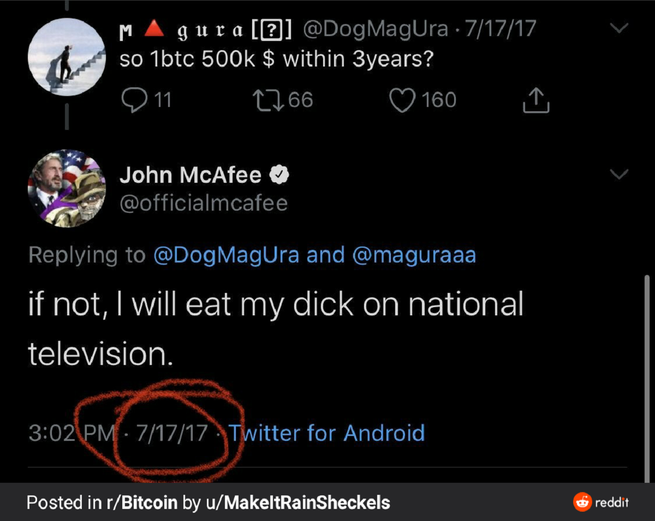Tap the share upload icon
Viewport: 655px width, 521px height.
pyautogui.click(x=535, y=100)
